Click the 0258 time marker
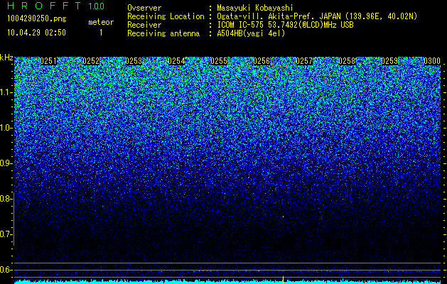Viewport: 447px width, 284px height. 347,61
